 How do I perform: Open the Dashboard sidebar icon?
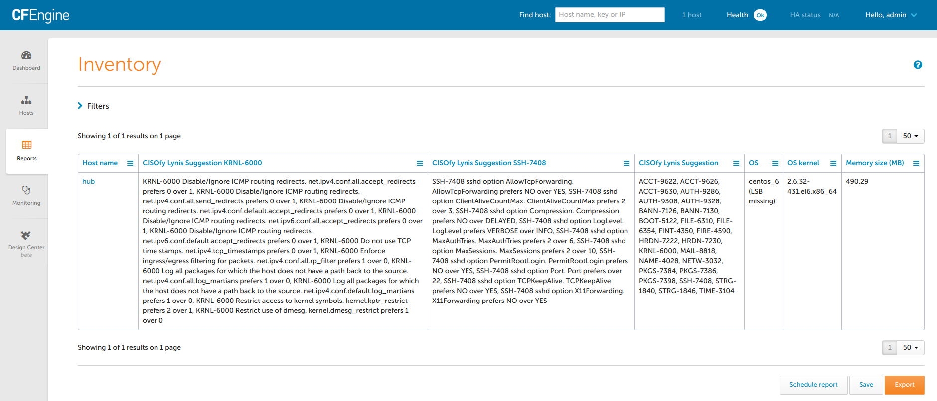(26, 55)
